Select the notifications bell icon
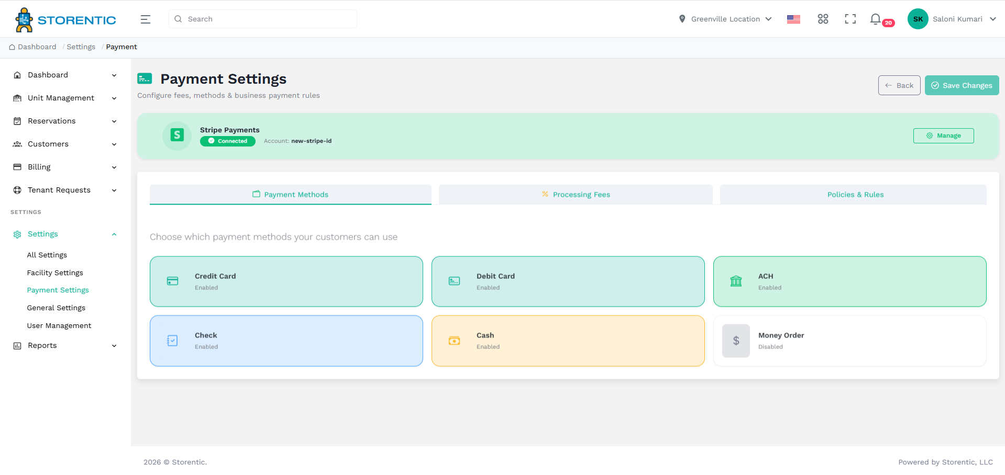This screenshot has height=475, width=1005. pos(875,19)
